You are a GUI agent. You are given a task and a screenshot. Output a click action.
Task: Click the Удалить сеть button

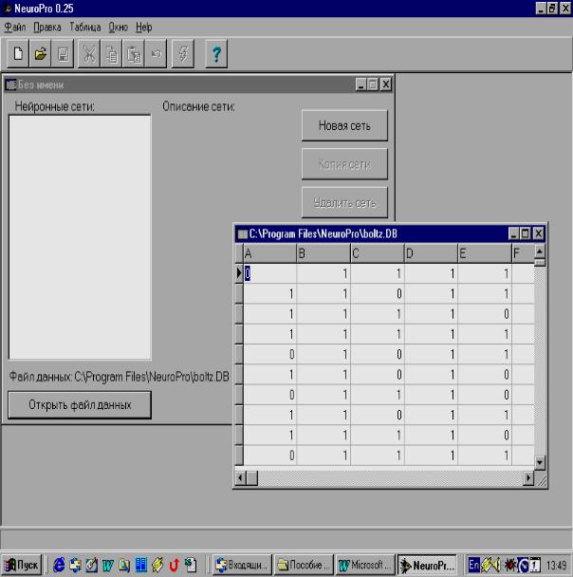click(x=344, y=203)
